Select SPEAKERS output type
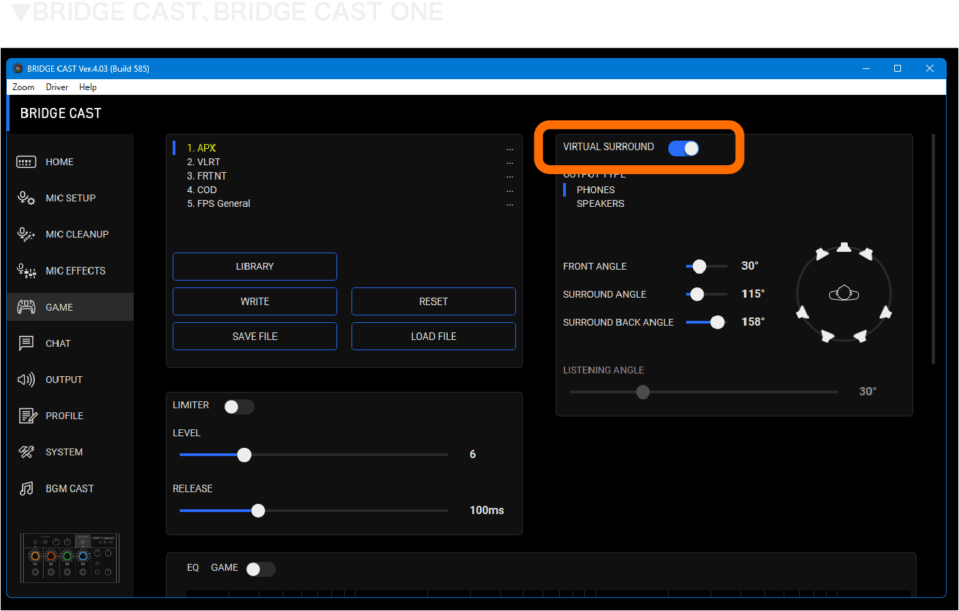The image size is (959, 611). (x=600, y=203)
